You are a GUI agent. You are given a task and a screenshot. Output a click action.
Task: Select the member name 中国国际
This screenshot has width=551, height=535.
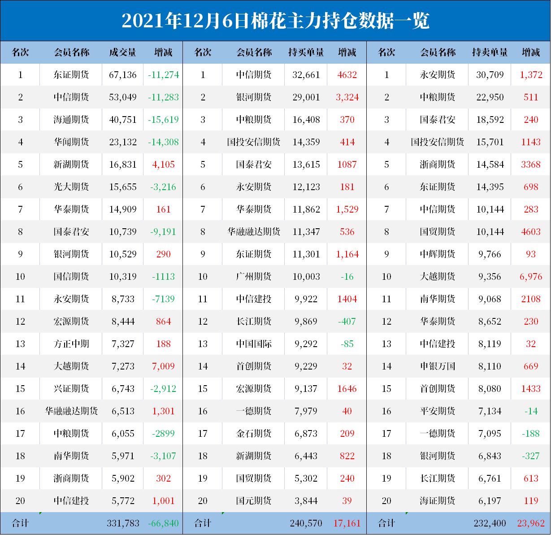(x=254, y=344)
